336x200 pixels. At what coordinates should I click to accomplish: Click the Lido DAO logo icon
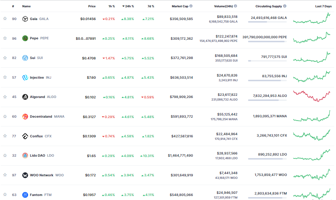click(x=25, y=156)
